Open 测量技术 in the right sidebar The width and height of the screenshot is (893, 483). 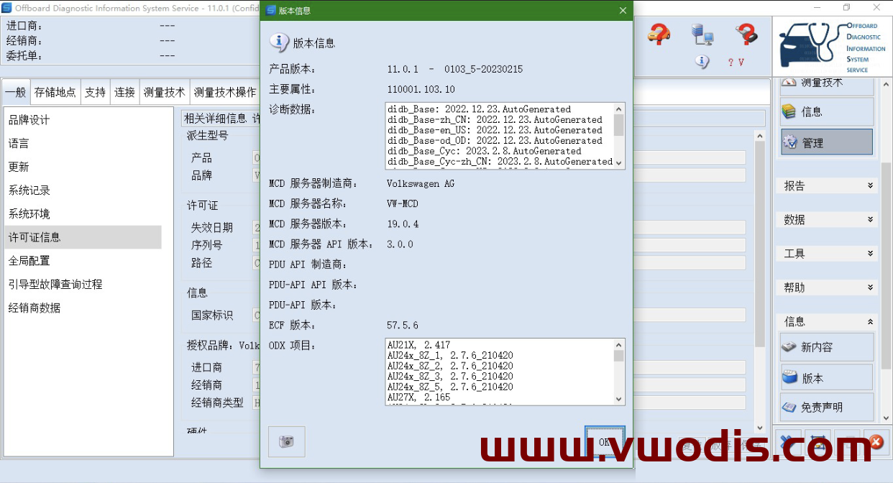(x=827, y=84)
